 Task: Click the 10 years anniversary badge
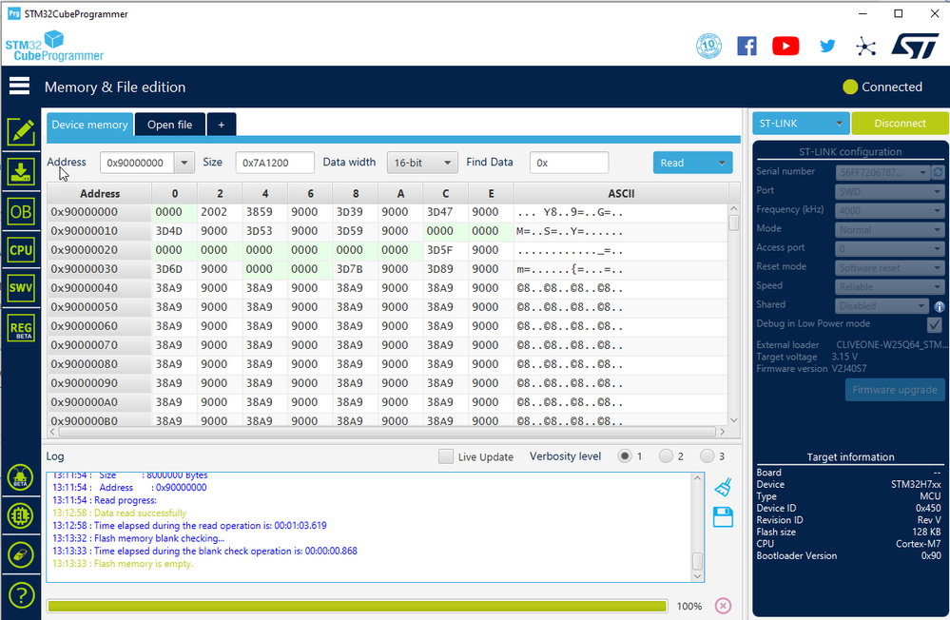click(708, 46)
